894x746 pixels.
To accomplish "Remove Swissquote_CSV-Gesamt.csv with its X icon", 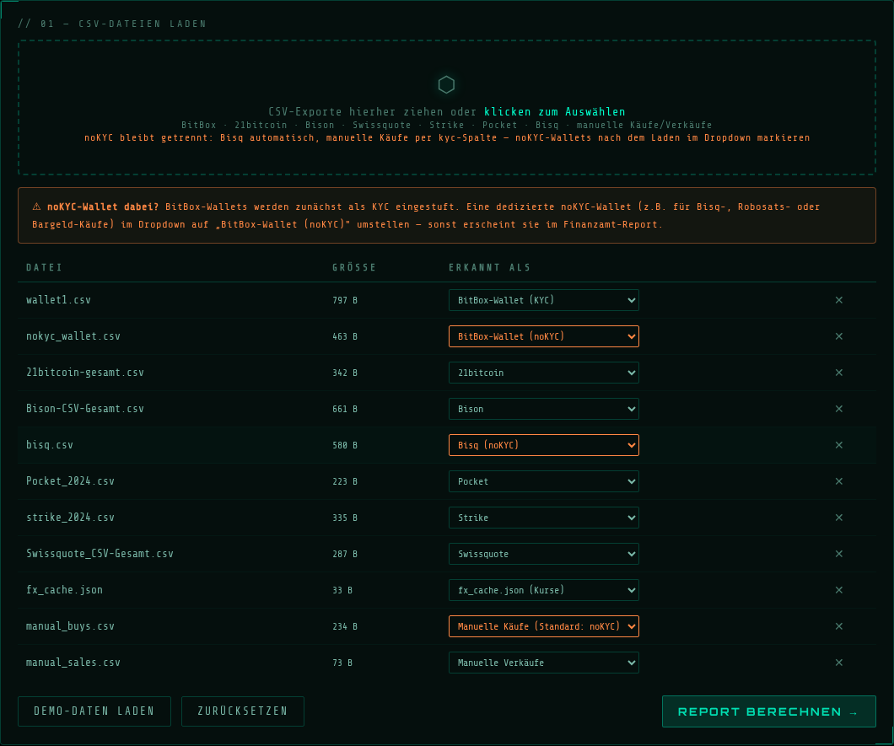I will [x=838, y=553].
